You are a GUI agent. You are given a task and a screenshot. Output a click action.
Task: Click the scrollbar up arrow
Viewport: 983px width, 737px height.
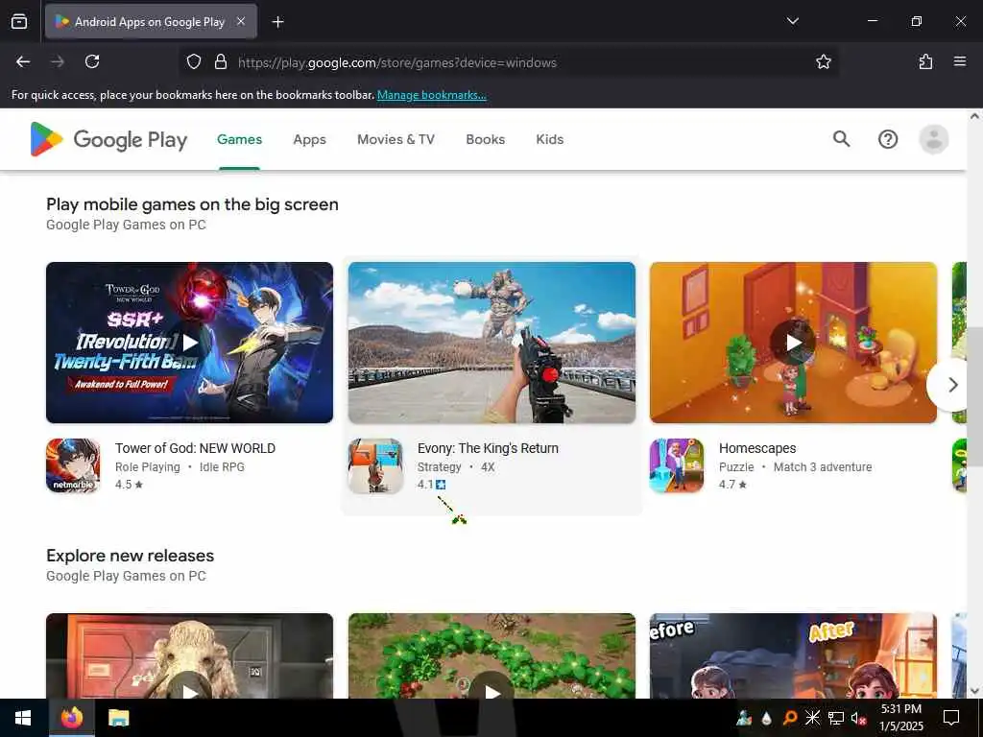[975, 116]
